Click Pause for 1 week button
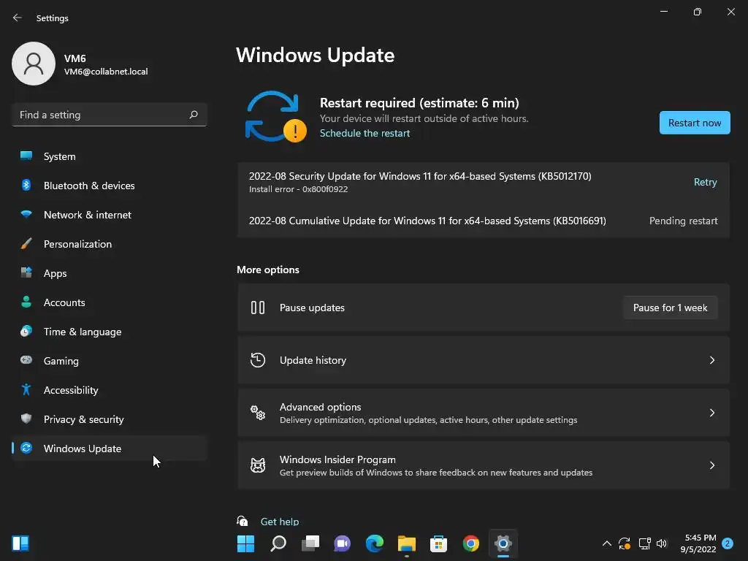 [x=671, y=308]
